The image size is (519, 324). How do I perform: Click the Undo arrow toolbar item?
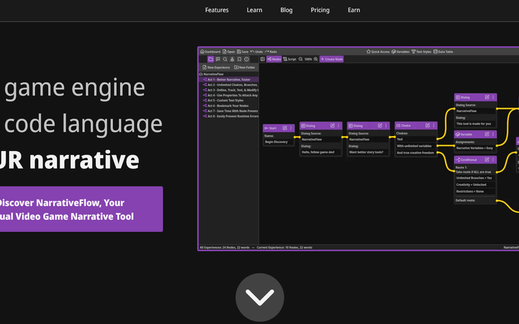click(256, 52)
